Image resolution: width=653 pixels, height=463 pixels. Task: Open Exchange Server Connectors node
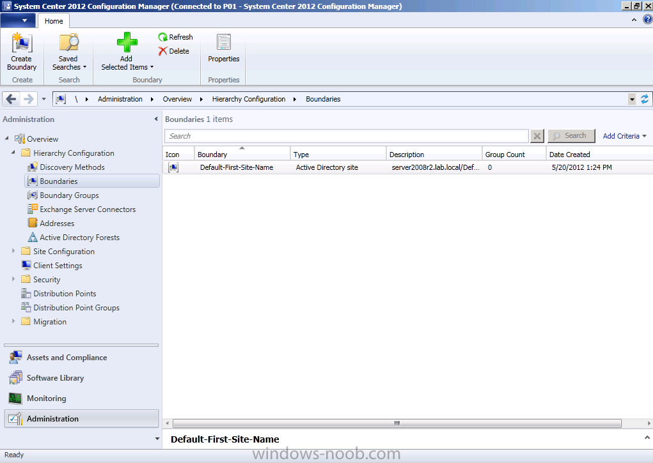(81, 209)
